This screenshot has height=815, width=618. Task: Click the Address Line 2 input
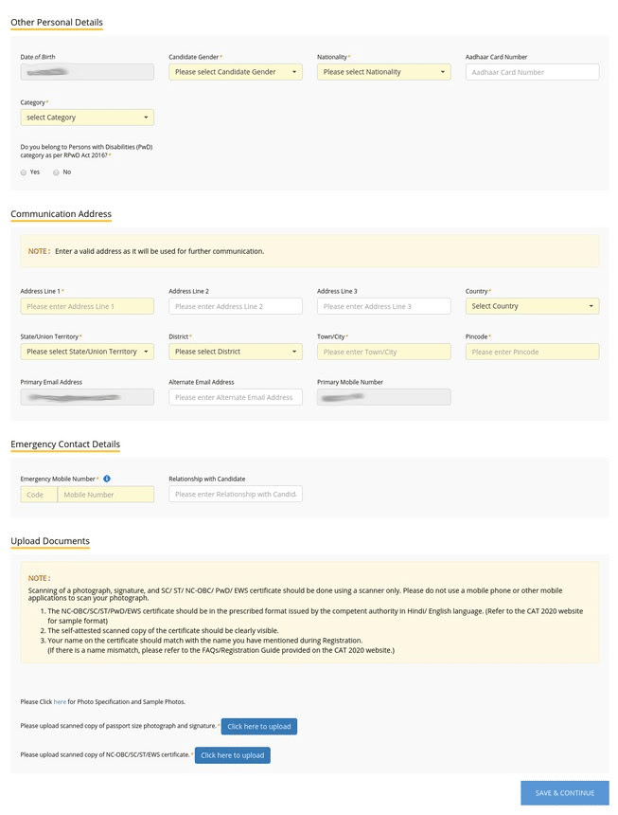click(235, 306)
